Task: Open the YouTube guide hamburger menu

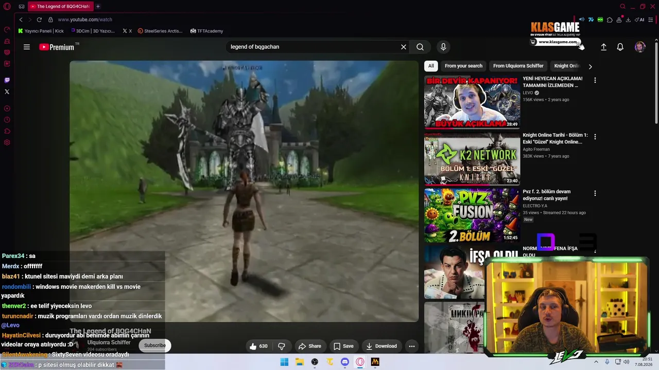Action: point(27,47)
